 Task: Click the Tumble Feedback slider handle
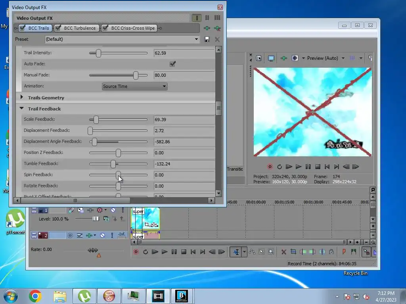click(113, 164)
